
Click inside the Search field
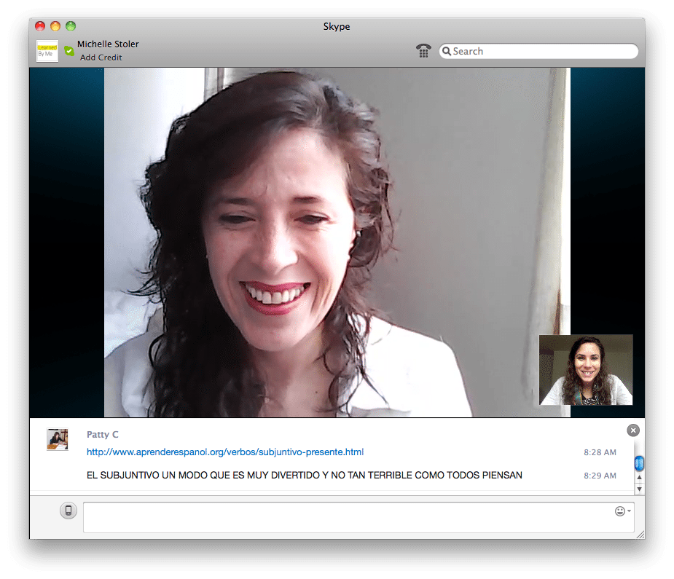(539, 52)
